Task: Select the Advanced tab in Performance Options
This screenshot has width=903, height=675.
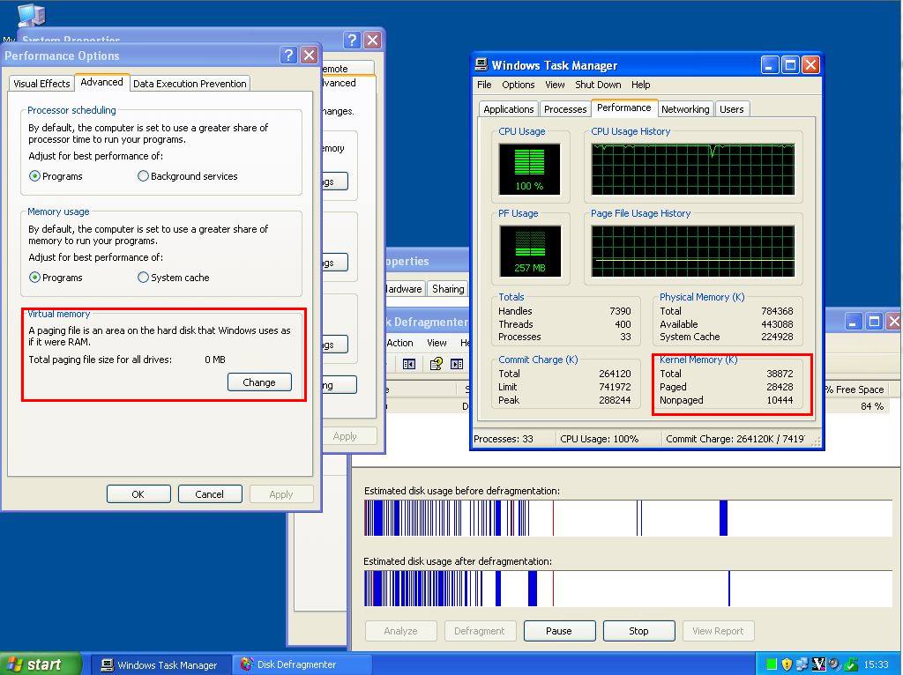Action: tap(102, 82)
